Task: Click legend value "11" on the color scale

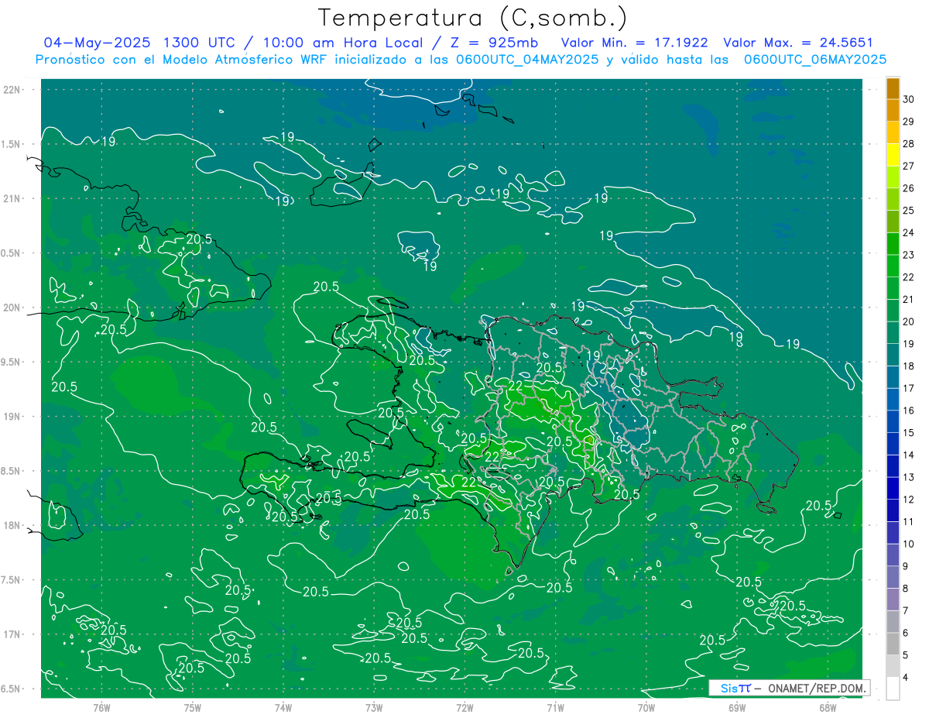Action: point(909,521)
